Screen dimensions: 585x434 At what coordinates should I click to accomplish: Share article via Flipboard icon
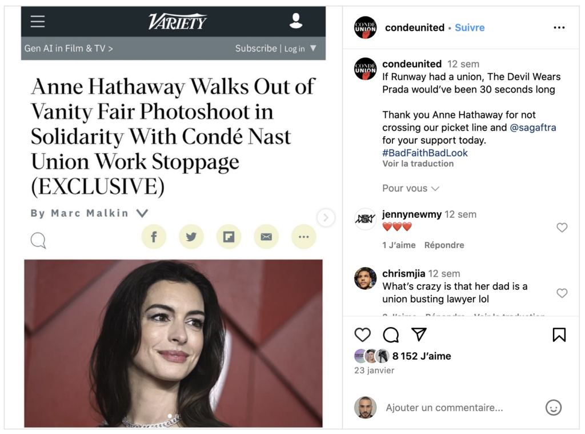click(229, 237)
